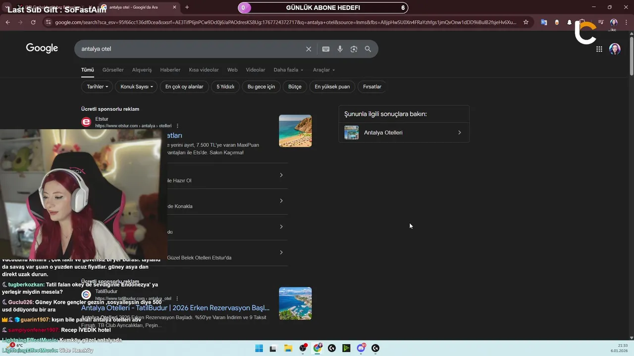Click the Antalya Otelleri related result text
634x356 pixels.
click(383, 133)
